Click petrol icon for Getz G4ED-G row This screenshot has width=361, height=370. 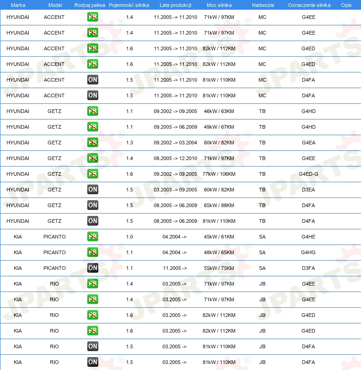pyautogui.click(x=92, y=174)
